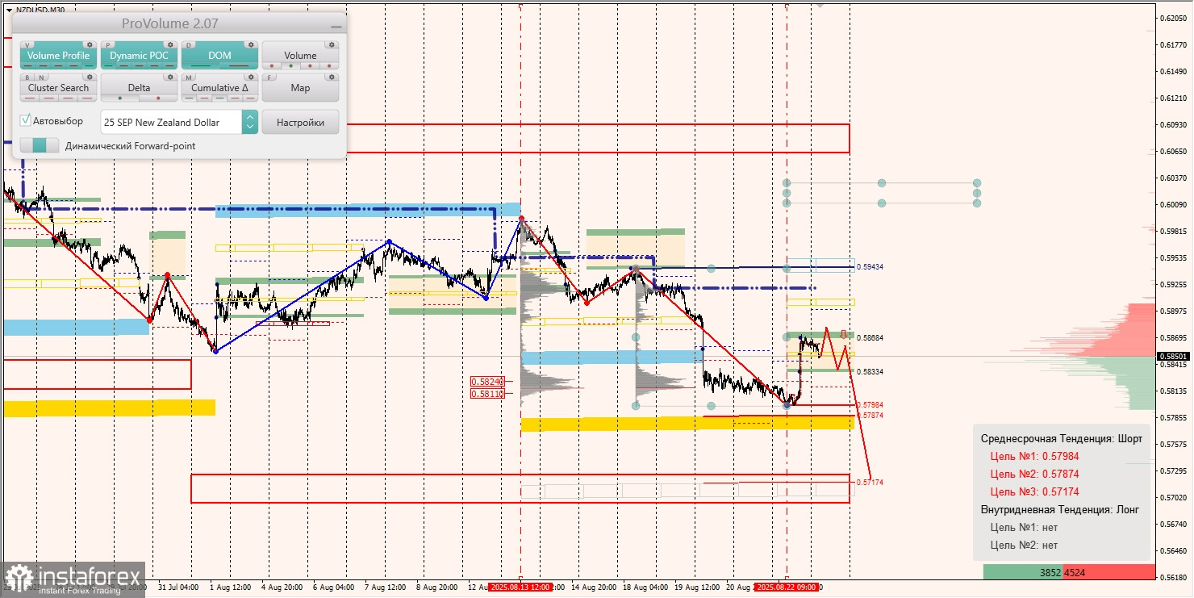Open Map gear settings
The image size is (1194, 598).
click(332, 77)
